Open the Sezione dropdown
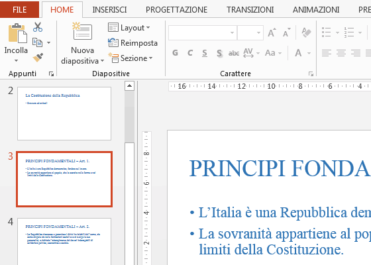Screen dimensions: 371x265 click(131, 58)
